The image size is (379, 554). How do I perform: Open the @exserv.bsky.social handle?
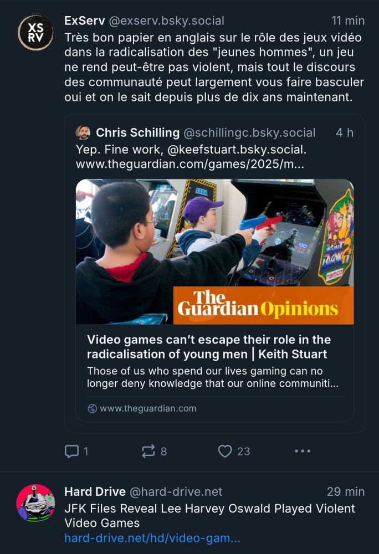[166, 21]
